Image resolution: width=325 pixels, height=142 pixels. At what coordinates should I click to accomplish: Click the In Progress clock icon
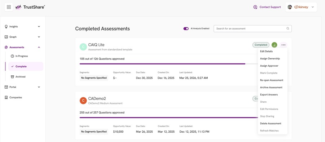point(12,56)
